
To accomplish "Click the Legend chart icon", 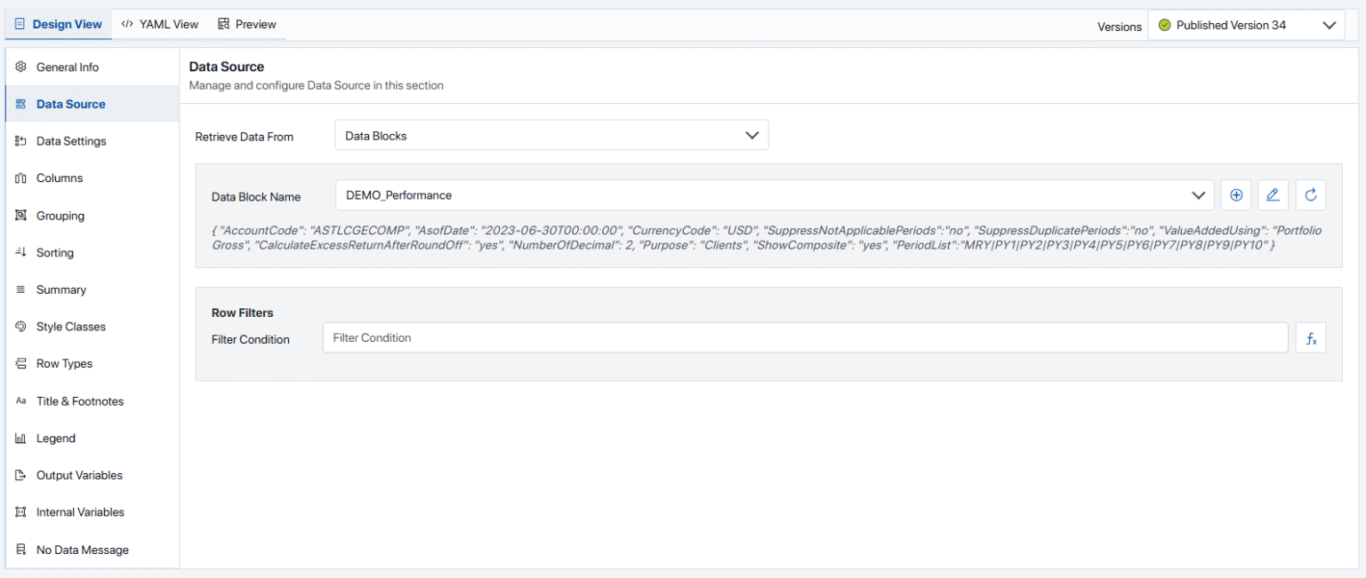I will (x=21, y=439).
